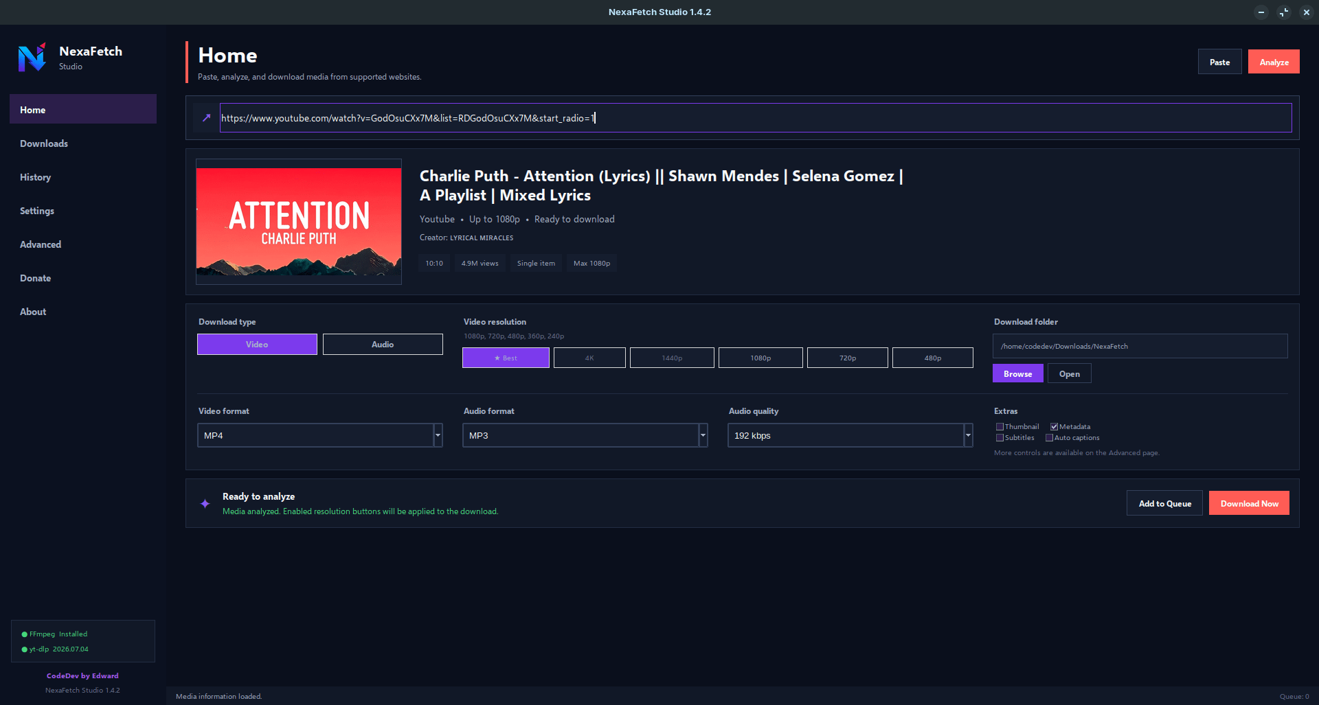Open the Video format MP4 dropdown
The height and width of the screenshot is (705, 1319).
320,435
